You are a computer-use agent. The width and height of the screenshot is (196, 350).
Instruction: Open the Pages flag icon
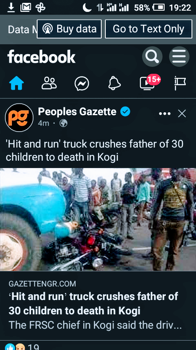click(x=180, y=84)
